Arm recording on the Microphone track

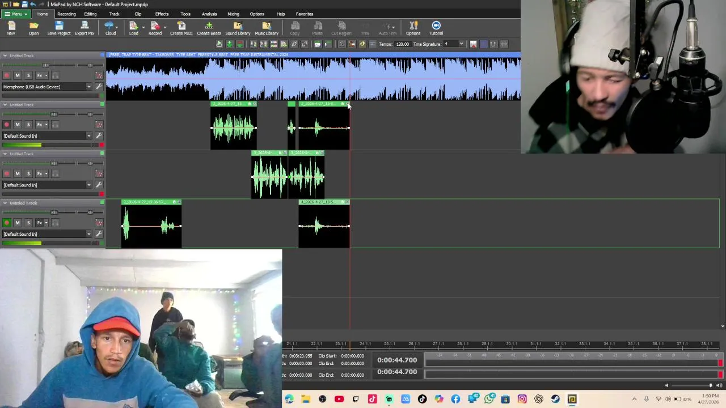(x=7, y=75)
